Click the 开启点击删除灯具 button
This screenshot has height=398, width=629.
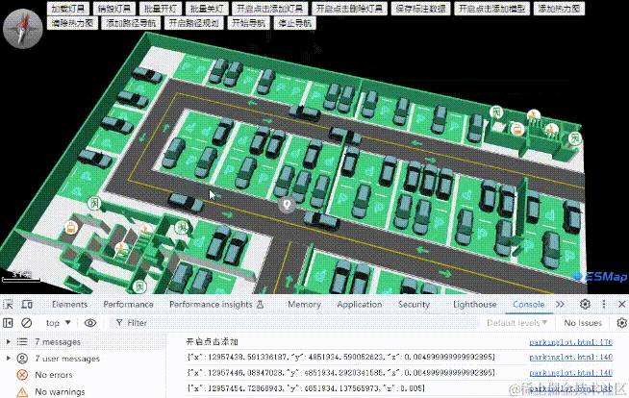[x=349, y=9]
